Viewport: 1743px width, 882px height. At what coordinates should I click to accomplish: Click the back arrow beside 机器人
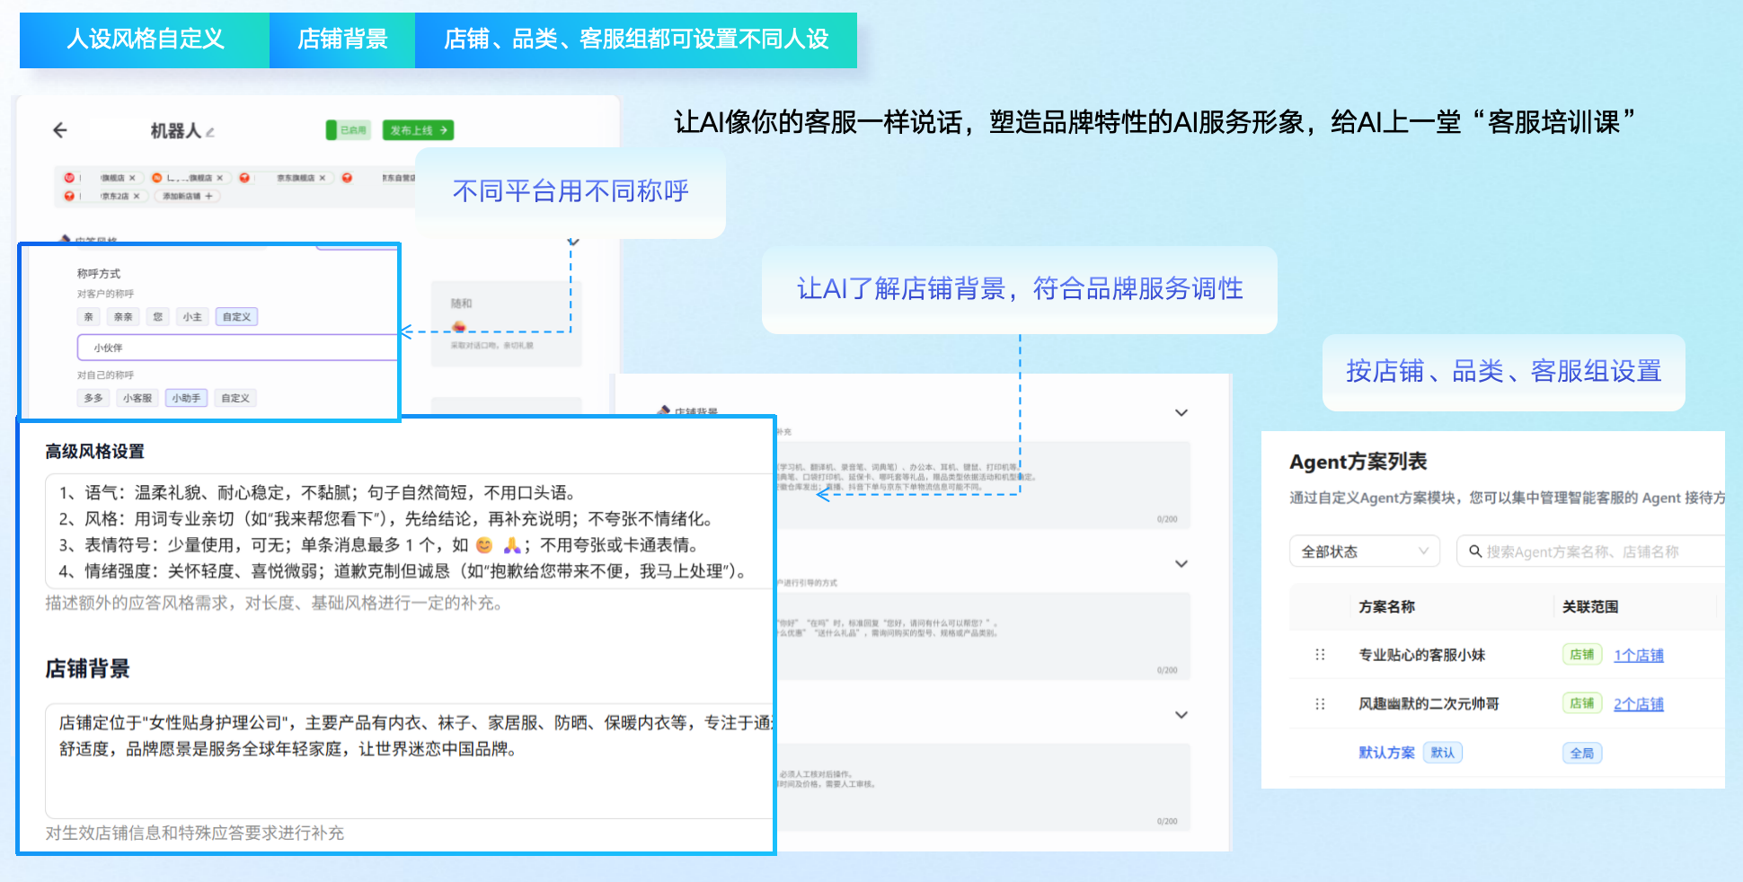[x=58, y=129]
